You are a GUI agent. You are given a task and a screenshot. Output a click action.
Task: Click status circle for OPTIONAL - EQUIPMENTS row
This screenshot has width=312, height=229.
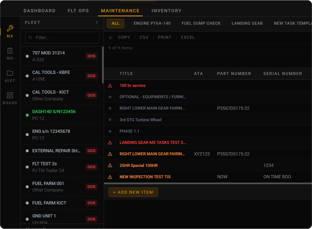pos(110,97)
